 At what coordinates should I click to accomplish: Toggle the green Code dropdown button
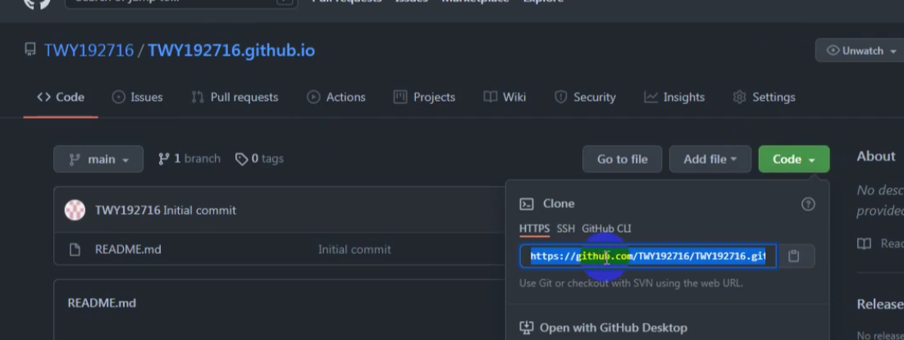click(x=794, y=159)
